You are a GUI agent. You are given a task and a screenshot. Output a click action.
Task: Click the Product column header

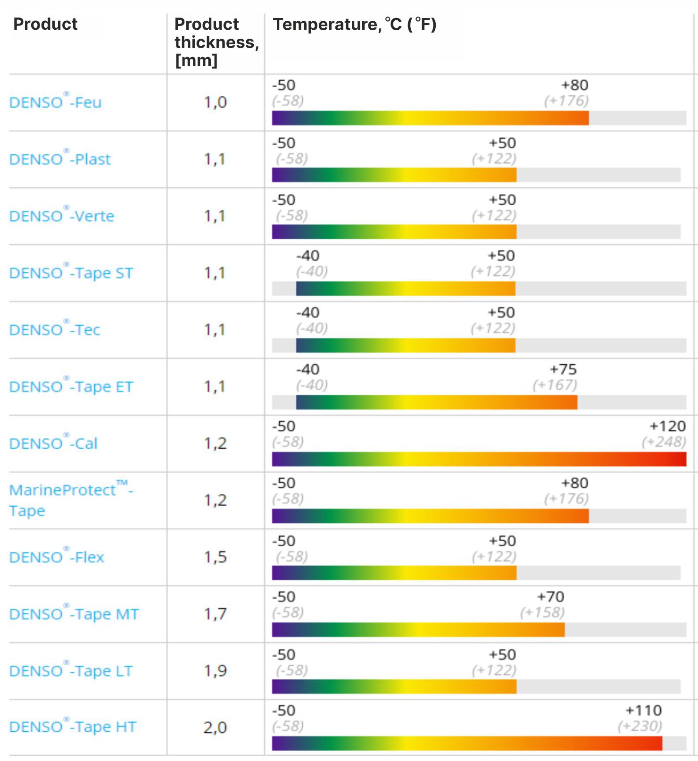point(45,24)
